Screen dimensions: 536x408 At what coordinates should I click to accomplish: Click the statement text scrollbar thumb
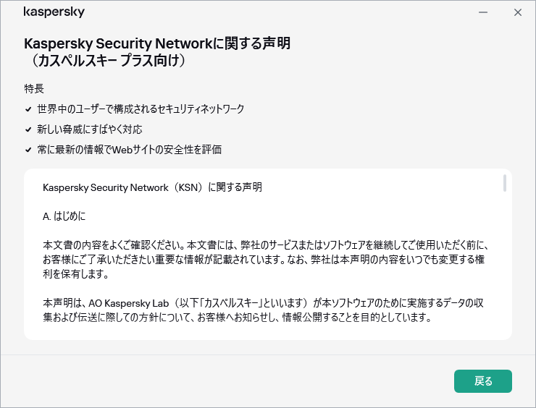point(504,183)
